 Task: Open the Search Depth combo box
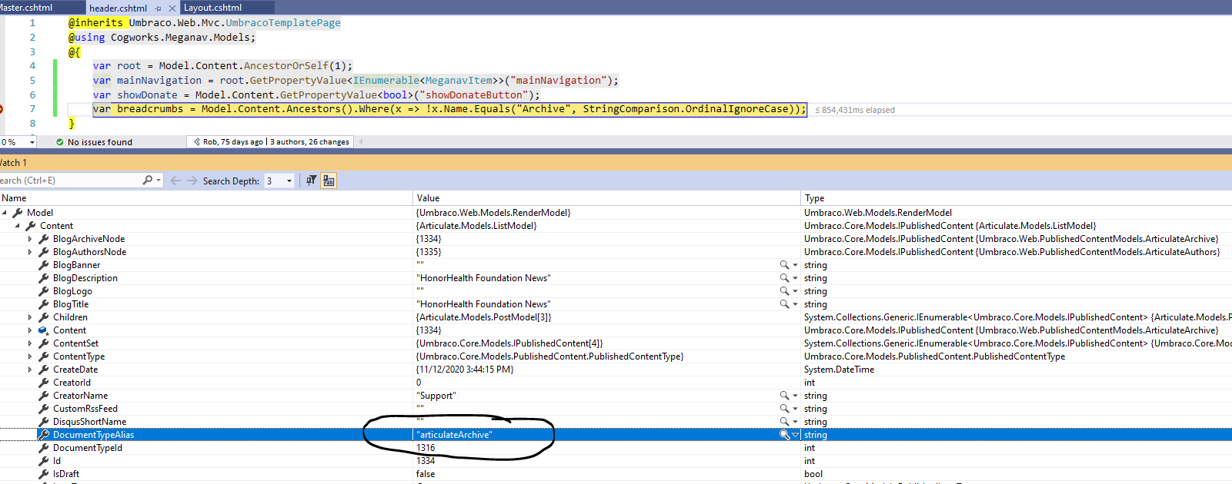[x=279, y=181]
